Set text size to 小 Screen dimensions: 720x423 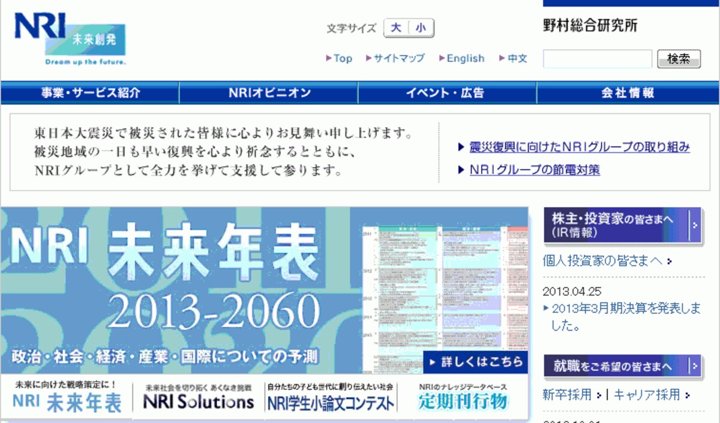[x=421, y=28]
